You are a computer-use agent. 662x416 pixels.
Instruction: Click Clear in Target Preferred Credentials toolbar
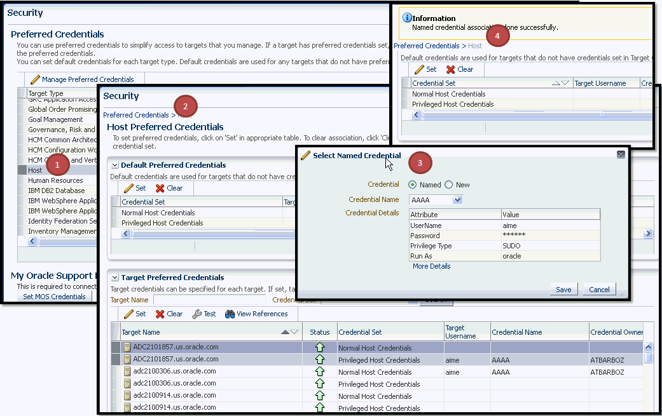pos(169,314)
